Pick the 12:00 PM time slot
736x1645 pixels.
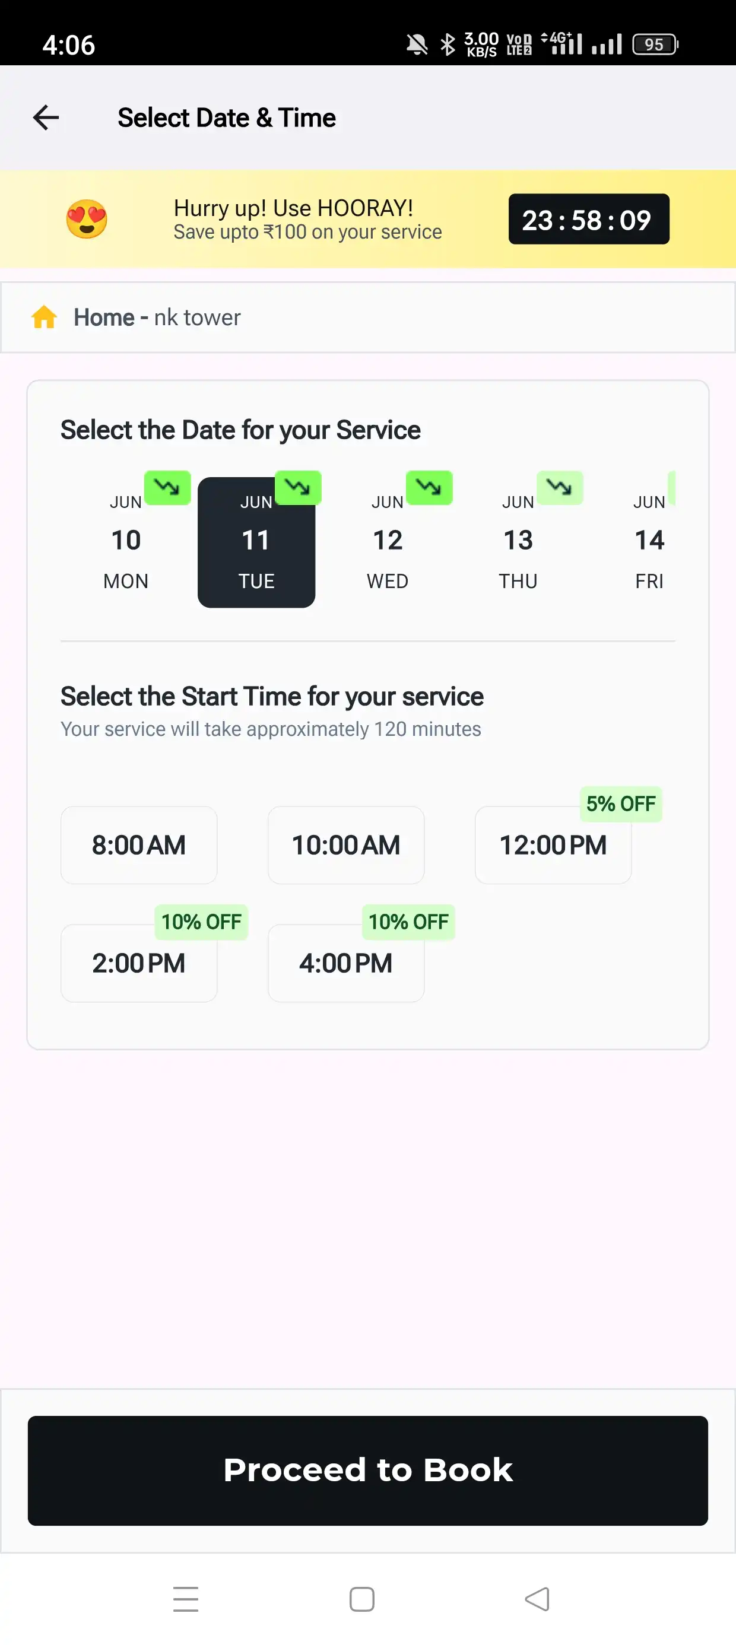tap(553, 845)
